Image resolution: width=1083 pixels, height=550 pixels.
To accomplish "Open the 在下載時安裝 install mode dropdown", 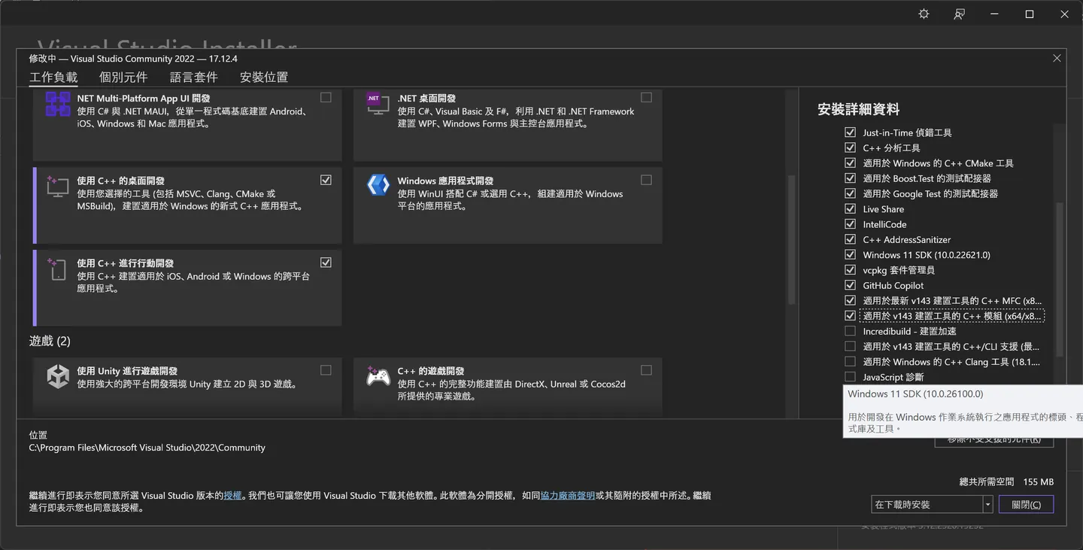I will point(931,504).
